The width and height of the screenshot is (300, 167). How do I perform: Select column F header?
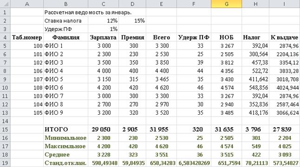pyautogui.click(x=194, y=4)
